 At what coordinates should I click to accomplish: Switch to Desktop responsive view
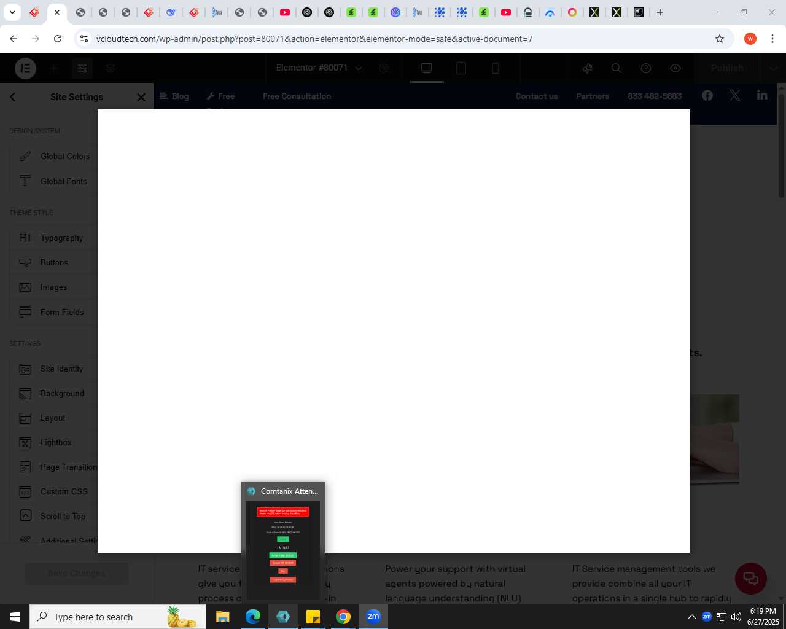tap(427, 68)
